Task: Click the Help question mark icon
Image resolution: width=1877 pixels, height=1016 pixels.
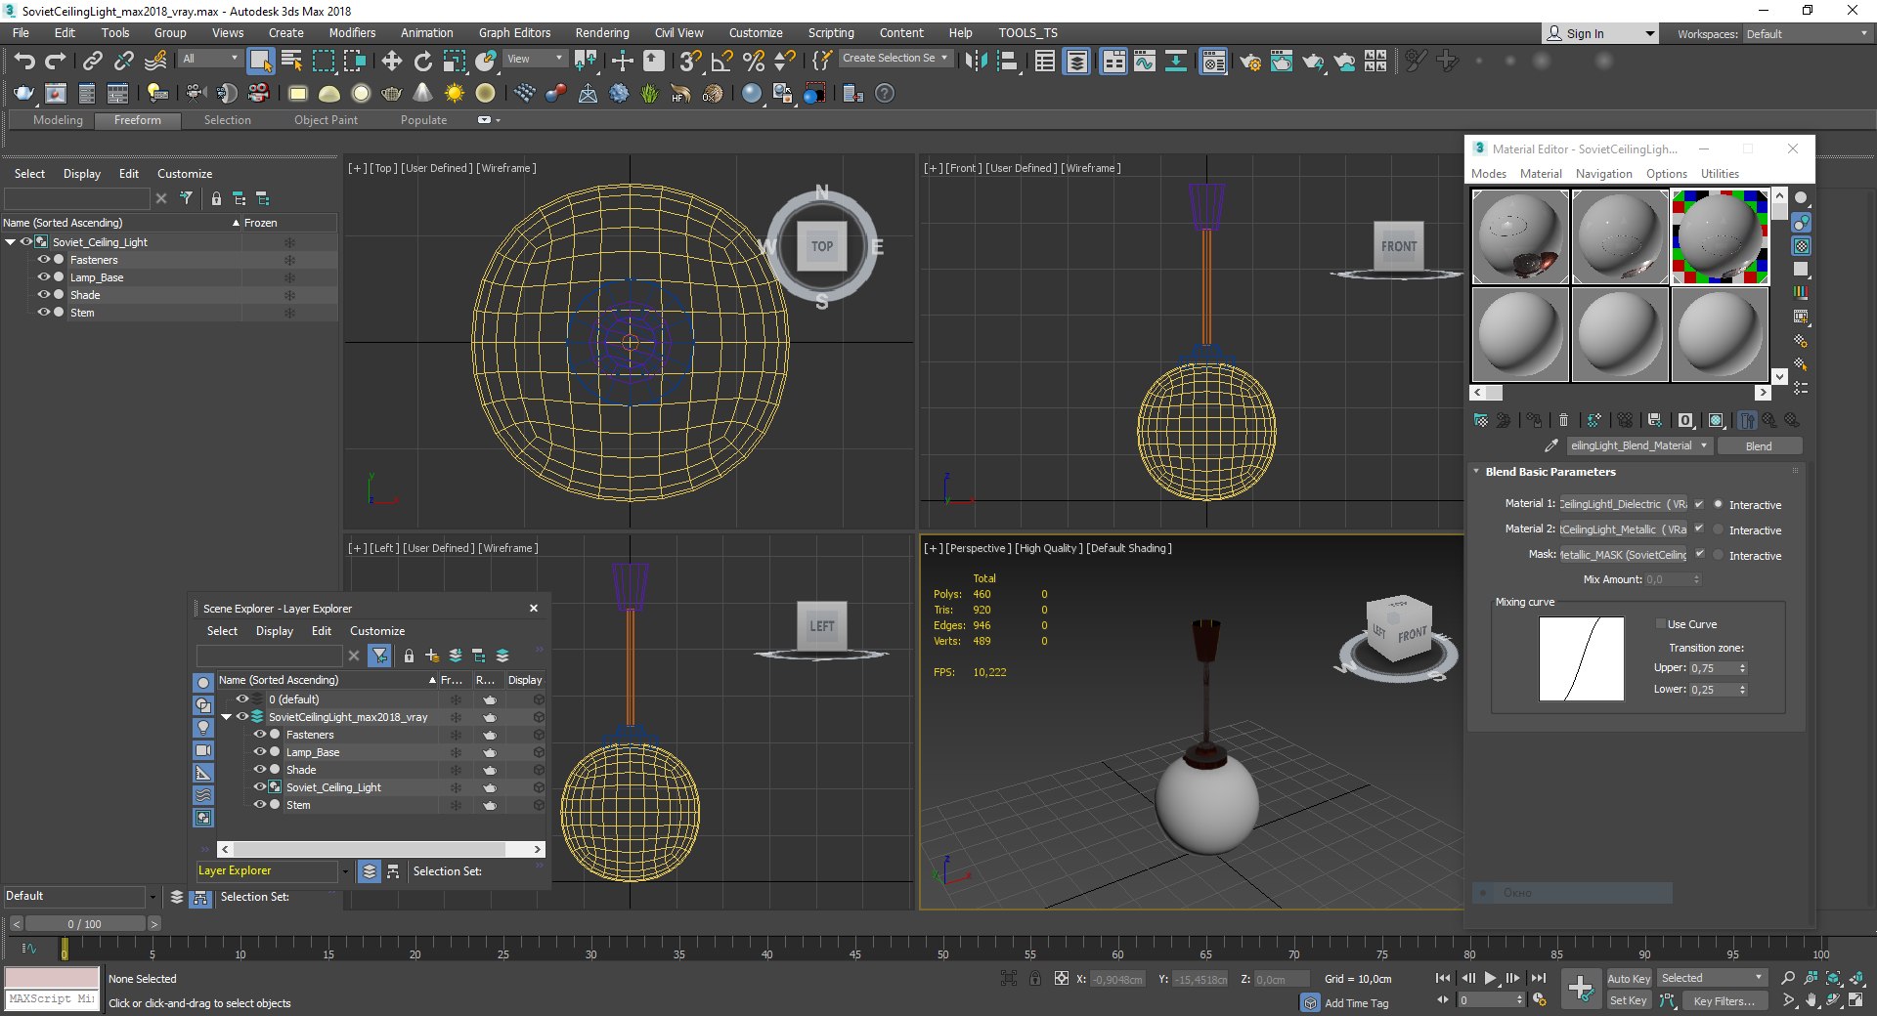Action: 885,94
